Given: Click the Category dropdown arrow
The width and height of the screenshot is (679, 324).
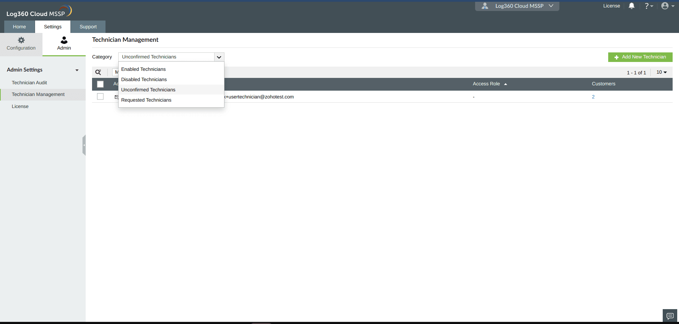Looking at the screenshot, I should 219,57.
